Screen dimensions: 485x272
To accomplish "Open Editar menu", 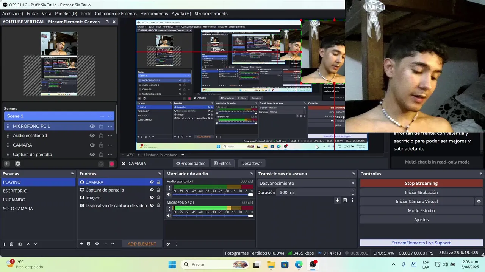I will 32,14.
